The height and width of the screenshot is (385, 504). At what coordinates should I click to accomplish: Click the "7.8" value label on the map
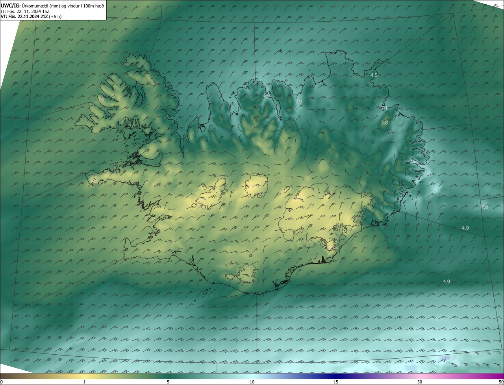pos(485,207)
